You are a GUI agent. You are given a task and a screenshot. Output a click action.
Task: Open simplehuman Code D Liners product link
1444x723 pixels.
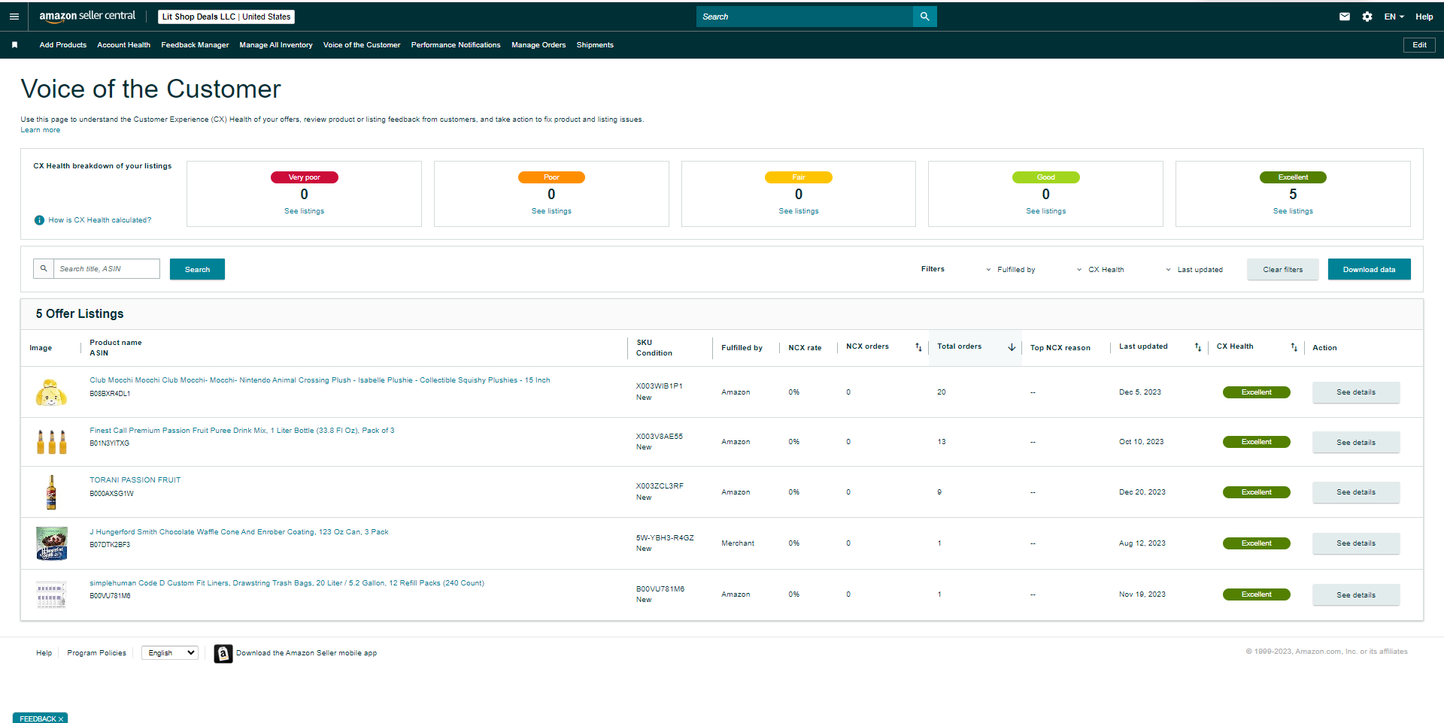pyautogui.click(x=287, y=583)
